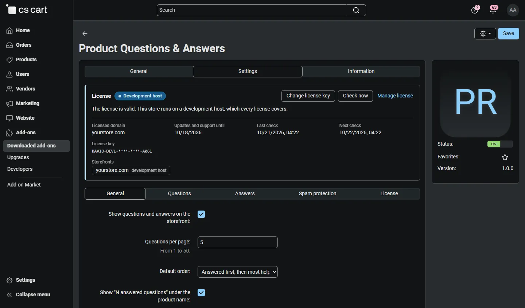Click the search magnifier icon
The width and height of the screenshot is (525, 308).
coord(356,10)
